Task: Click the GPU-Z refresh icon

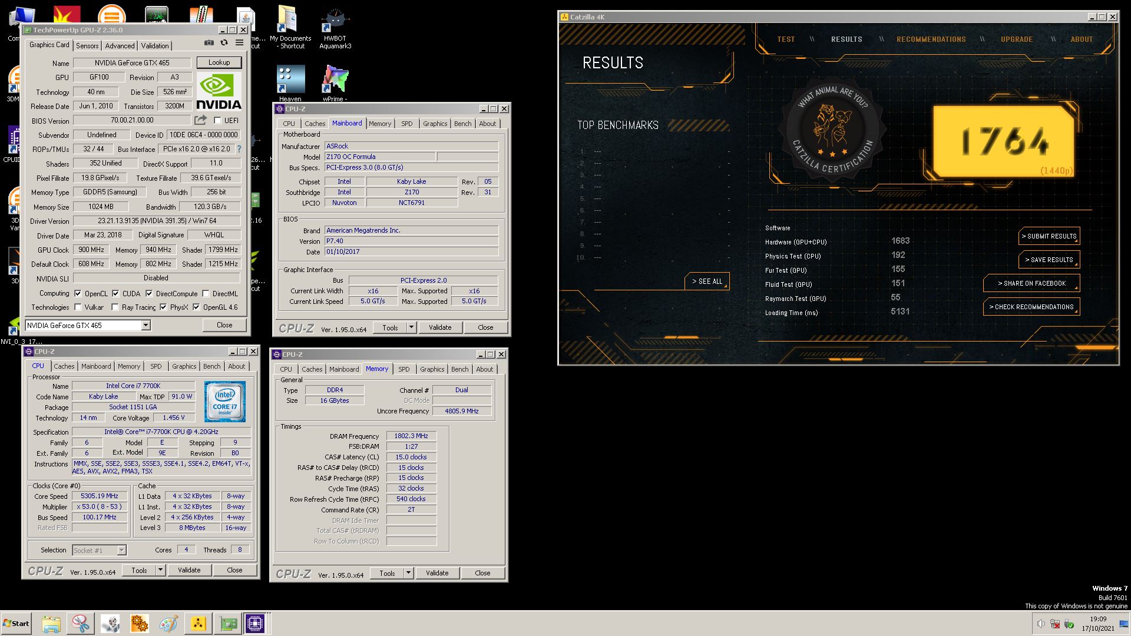Action: click(224, 42)
